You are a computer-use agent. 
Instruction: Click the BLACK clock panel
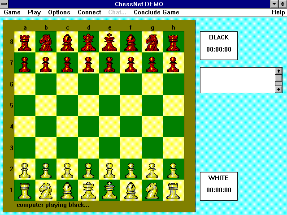(219, 46)
